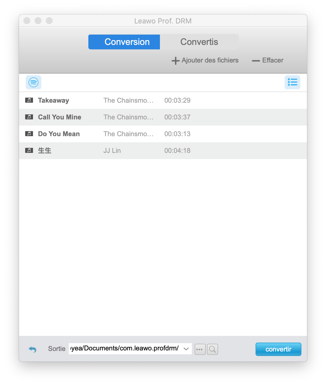Open the Spotify source icon
The height and width of the screenshot is (385, 326).
34,82
